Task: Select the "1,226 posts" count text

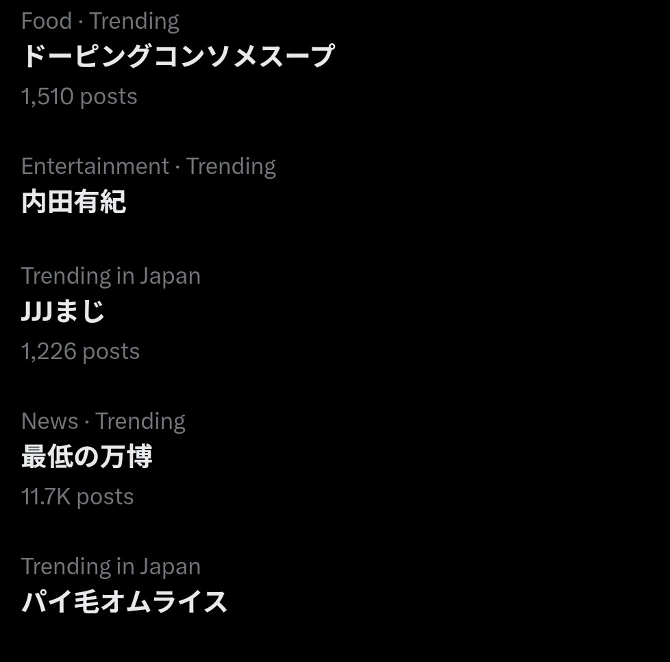Action: (80, 352)
